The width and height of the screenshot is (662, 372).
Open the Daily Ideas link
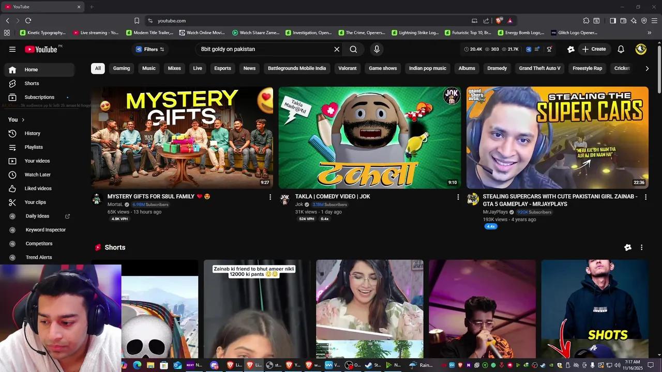pos(39,216)
